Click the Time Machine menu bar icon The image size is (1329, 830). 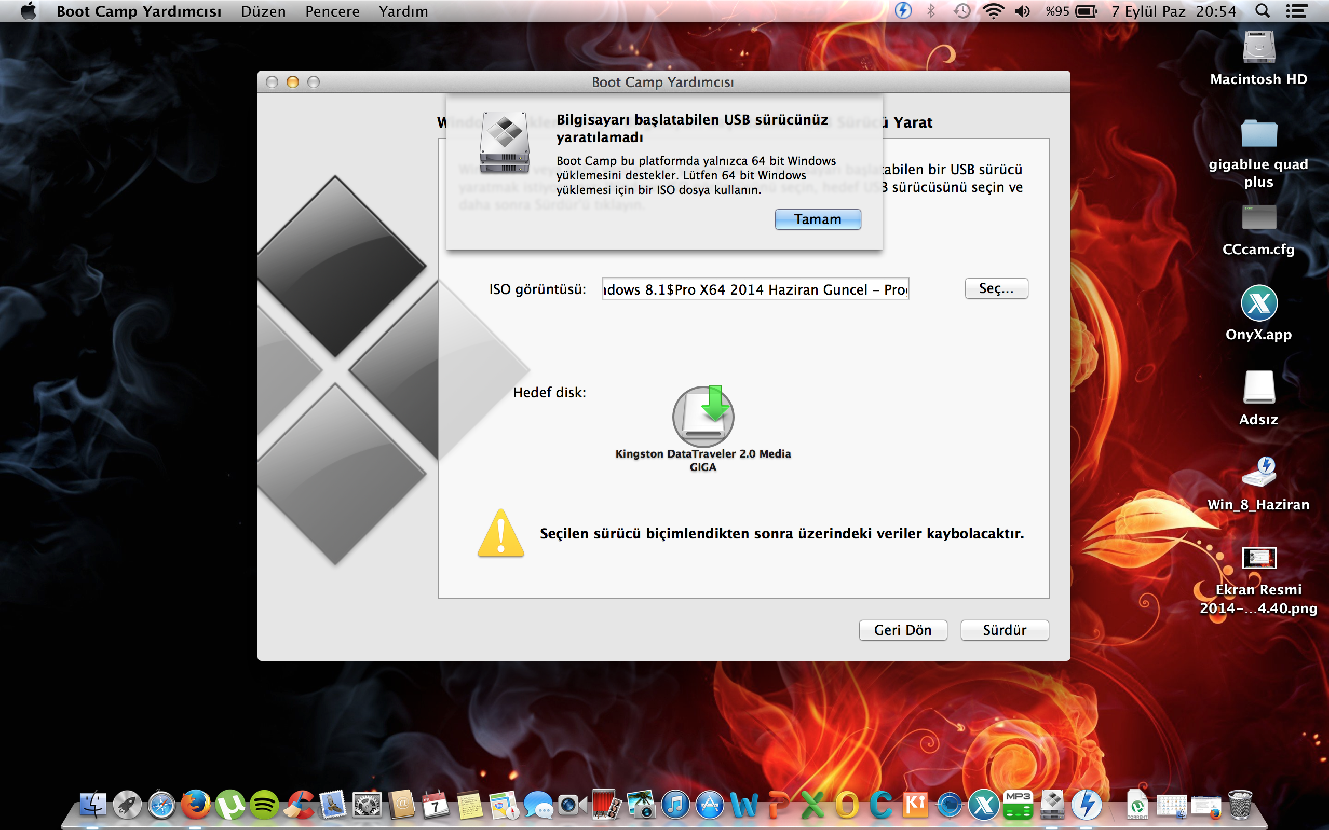(x=961, y=11)
